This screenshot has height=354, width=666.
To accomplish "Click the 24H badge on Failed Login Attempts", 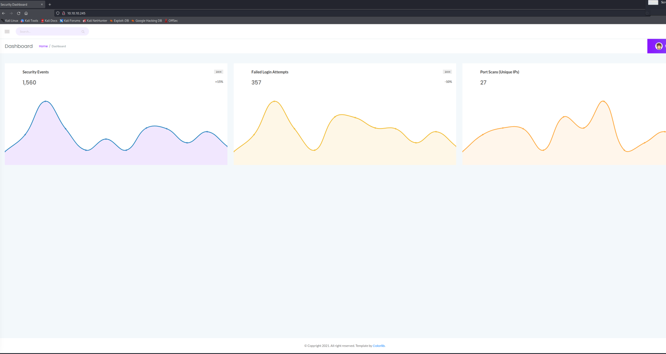I will tap(447, 72).
